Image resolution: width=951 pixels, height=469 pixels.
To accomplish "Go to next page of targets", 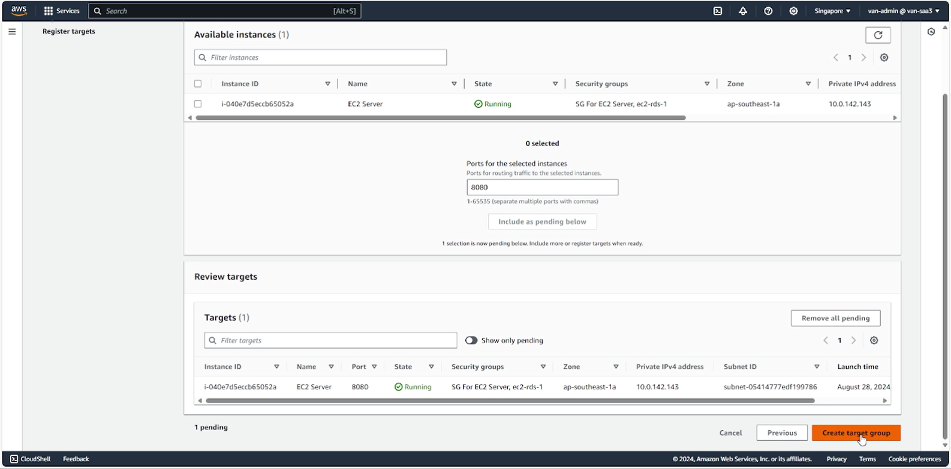I will tap(853, 340).
